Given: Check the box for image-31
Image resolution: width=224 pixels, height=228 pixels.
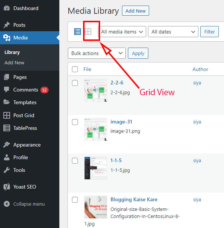Looking at the screenshot, I should click(75, 122).
